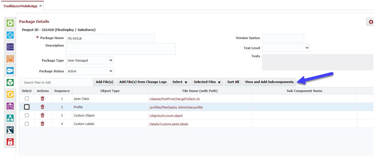Open the Package Status dropdown
The width and height of the screenshot is (387, 160).
[x=89, y=71]
